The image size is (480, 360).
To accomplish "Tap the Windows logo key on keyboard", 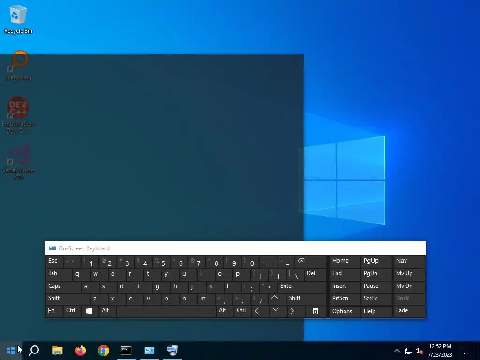I will [90, 311].
